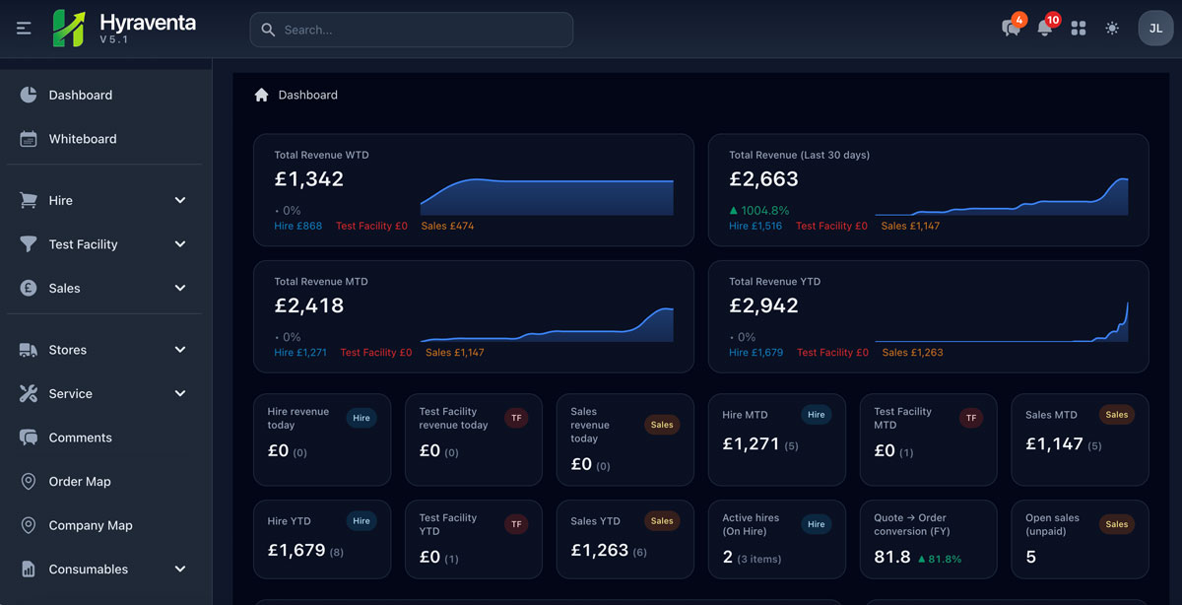Click the TF badge on Test Facility YTD

coord(516,524)
